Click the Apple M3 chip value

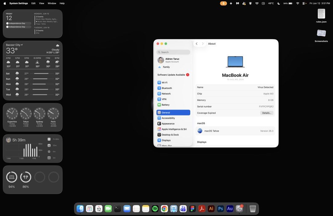point(268,93)
